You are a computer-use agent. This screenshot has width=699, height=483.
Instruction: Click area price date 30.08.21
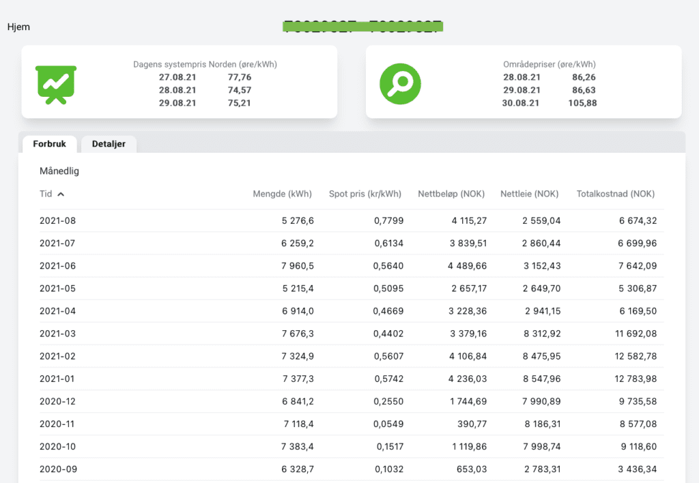pos(521,103)
